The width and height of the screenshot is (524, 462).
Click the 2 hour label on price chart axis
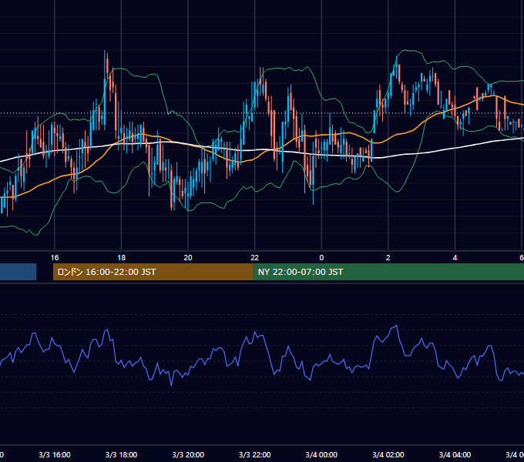[388, 257]
